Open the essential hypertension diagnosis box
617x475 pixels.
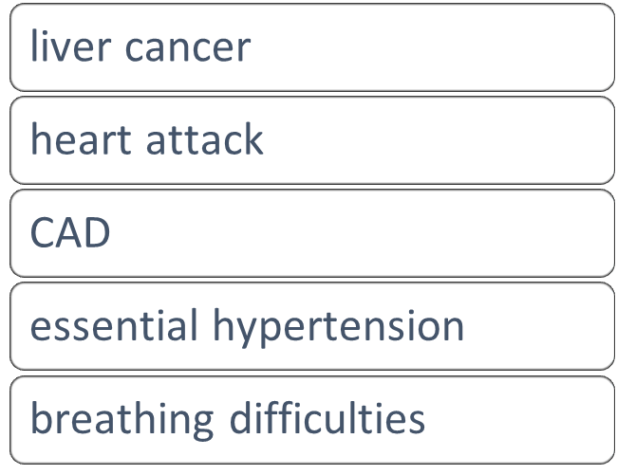click(x=311, y=326)
